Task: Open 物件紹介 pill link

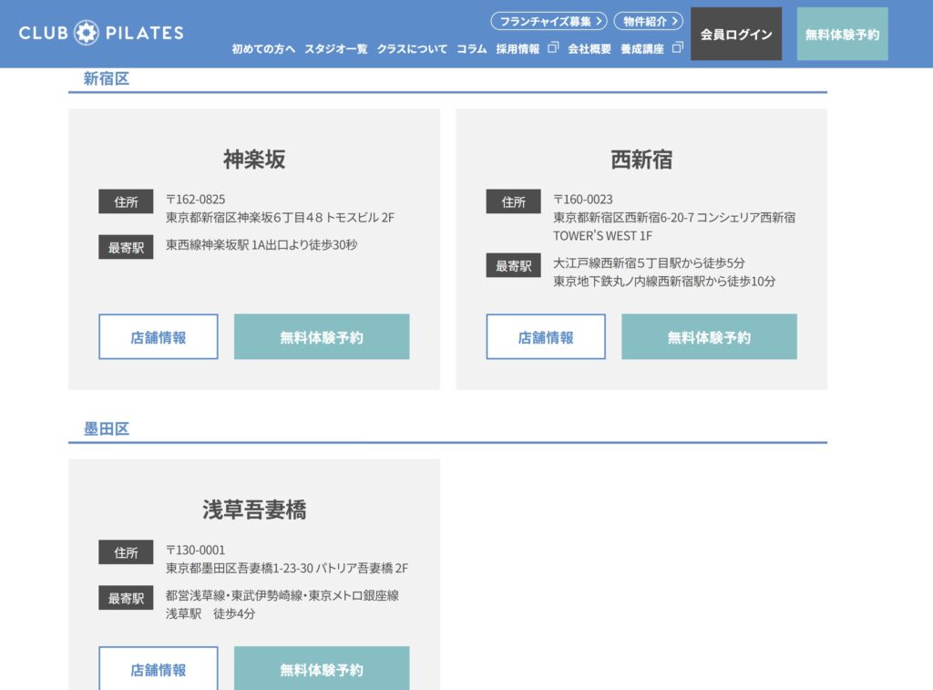Action: 648,22
